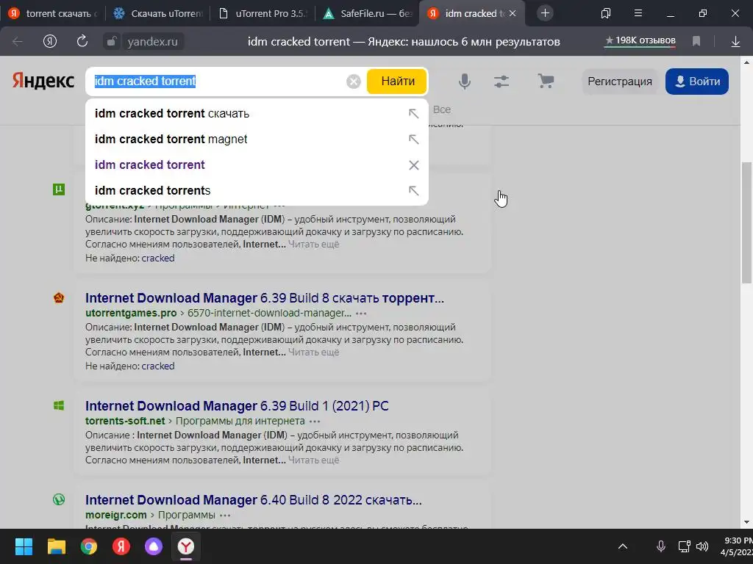The image size is (753, 564).
Task: Click inside the search query box
Action: coord(216,82)
